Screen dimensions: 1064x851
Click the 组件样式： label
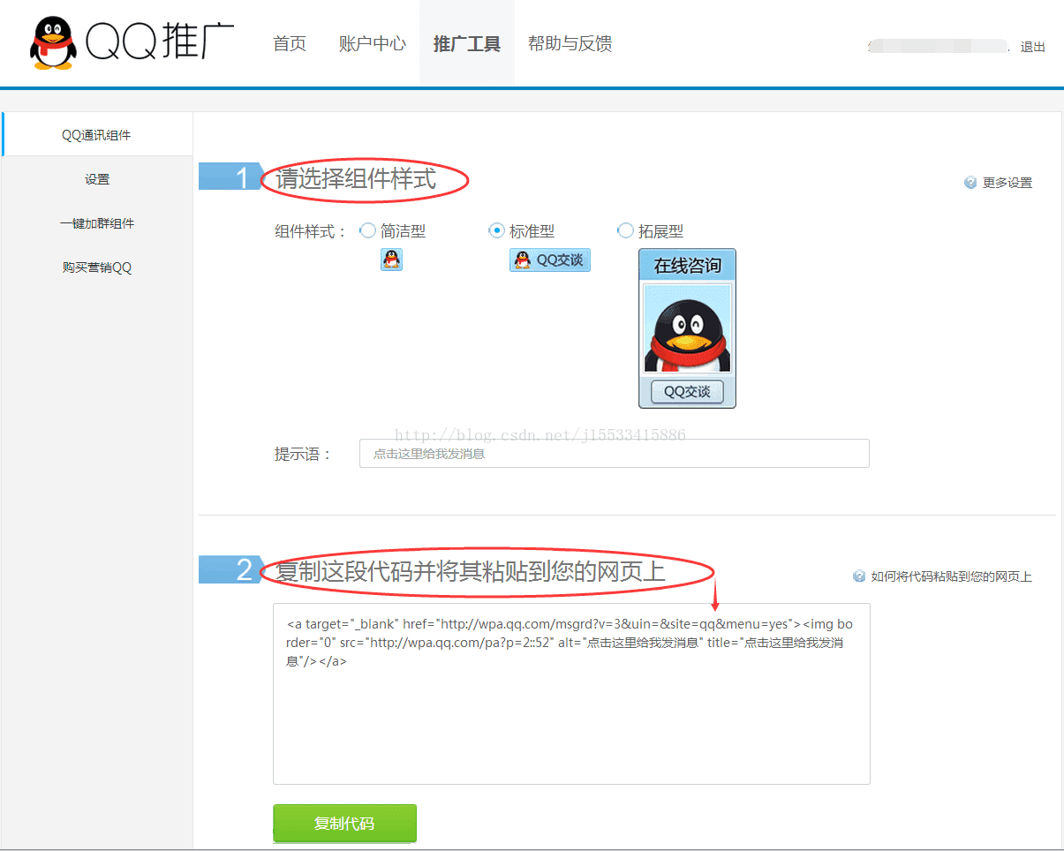point(311,231)
